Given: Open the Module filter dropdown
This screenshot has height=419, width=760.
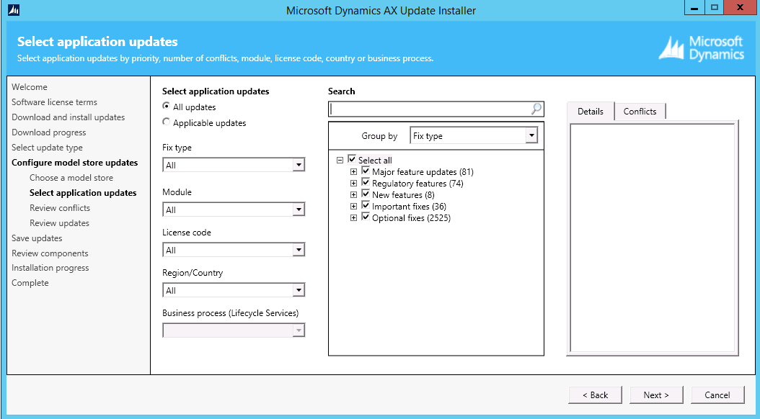Looking at the screenshot, I should point(234,209).
